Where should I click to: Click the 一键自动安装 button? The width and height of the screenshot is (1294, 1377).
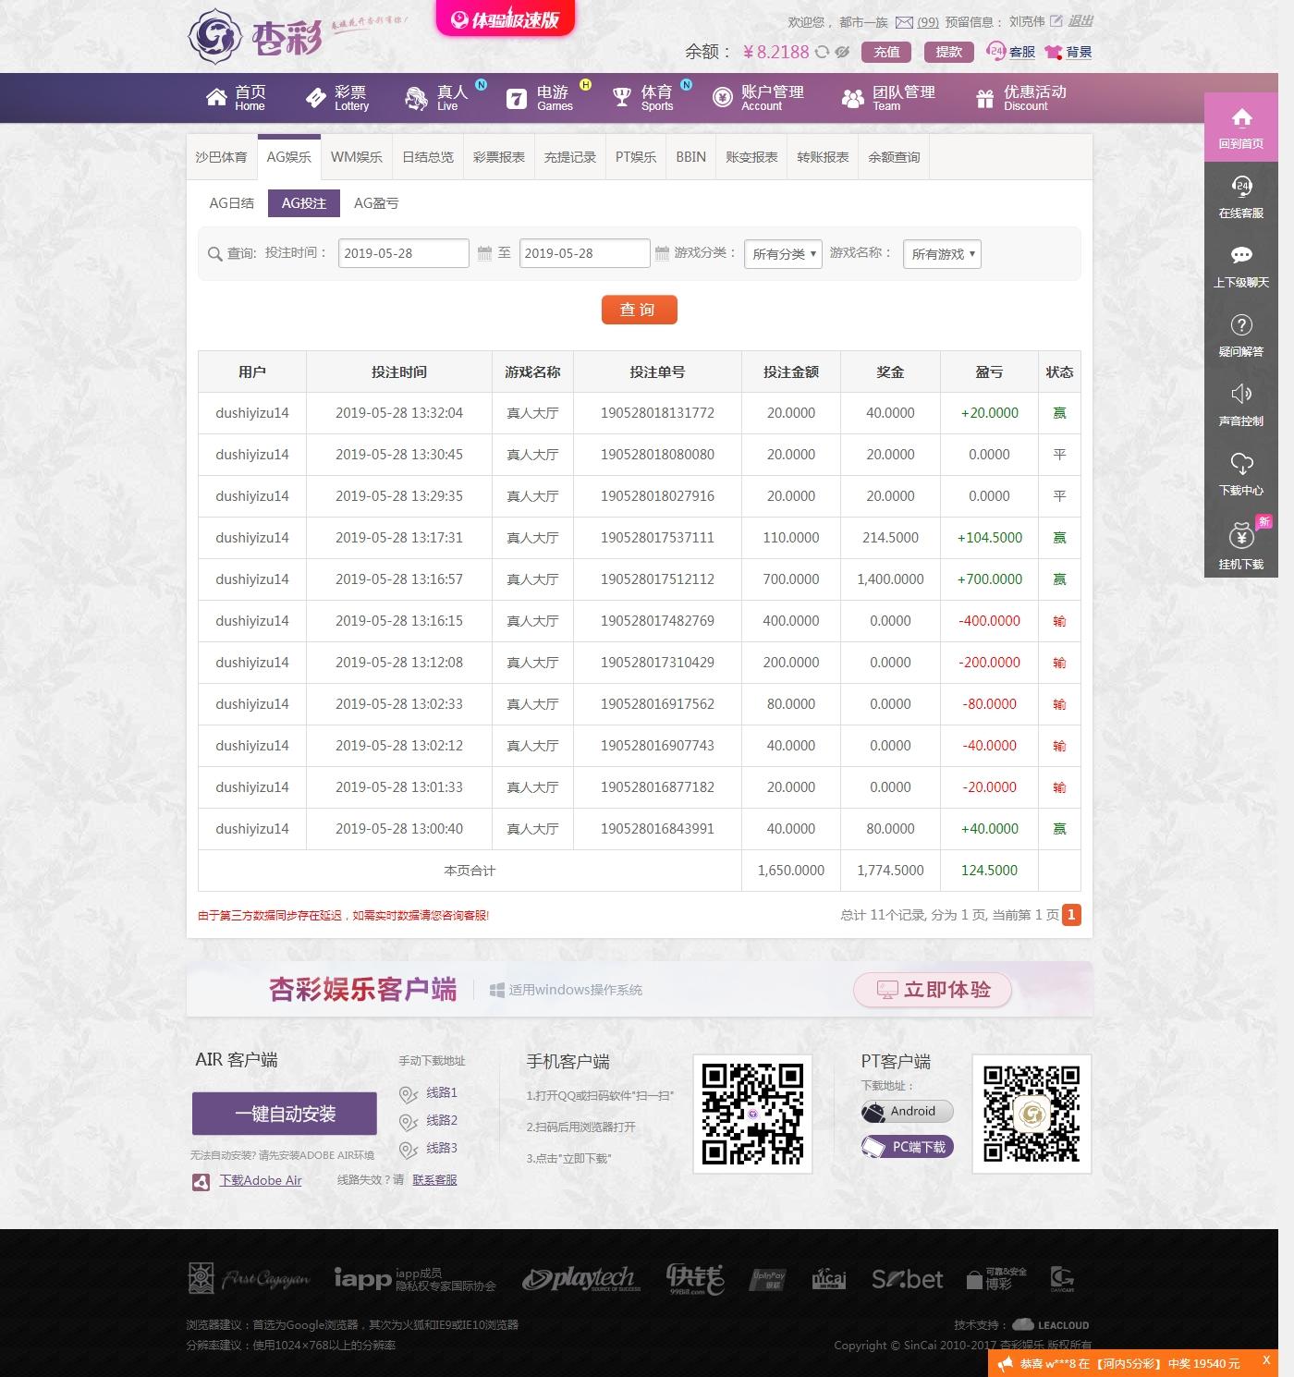(x=285, y=1114)
